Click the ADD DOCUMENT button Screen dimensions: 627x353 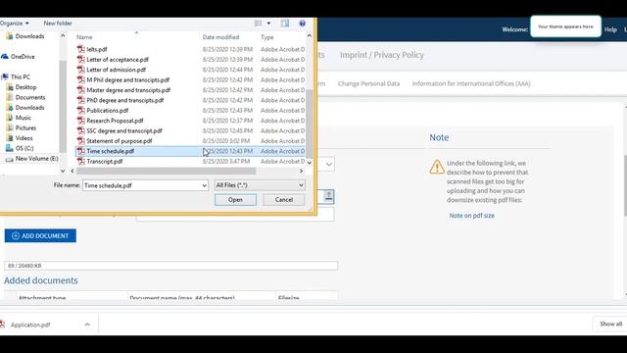[x=40, y=235]
